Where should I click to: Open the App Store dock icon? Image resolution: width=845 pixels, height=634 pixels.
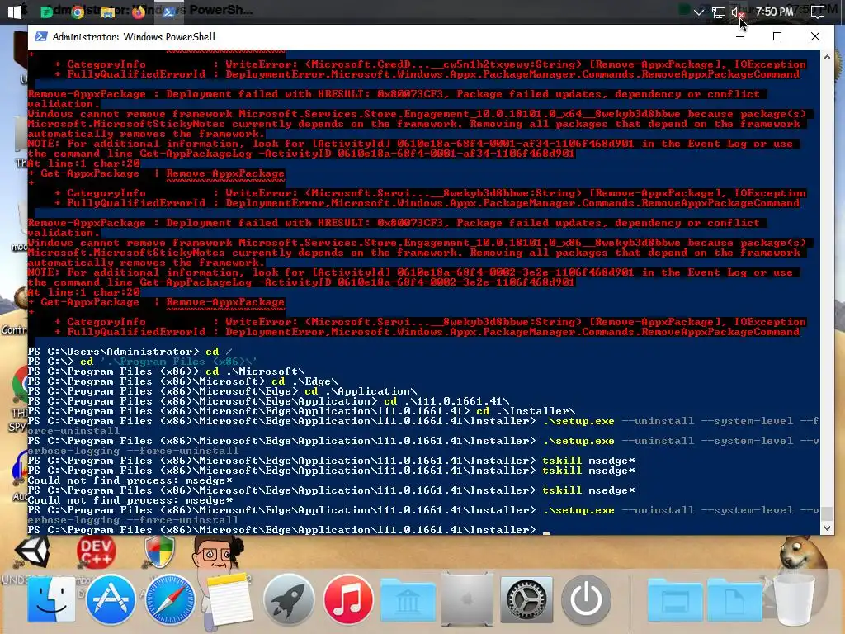[111, 599]
